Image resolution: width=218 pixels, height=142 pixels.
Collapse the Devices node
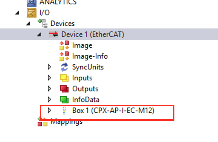tap(28, 24)
